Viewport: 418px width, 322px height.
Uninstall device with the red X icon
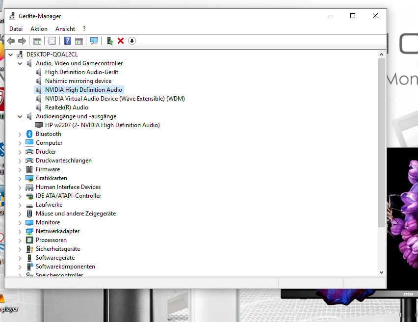[121, 41]
